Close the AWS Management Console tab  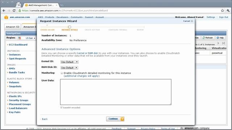point(57,5)
